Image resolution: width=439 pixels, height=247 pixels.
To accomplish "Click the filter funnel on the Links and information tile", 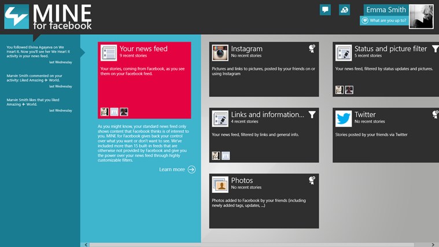I will point(312,115).
